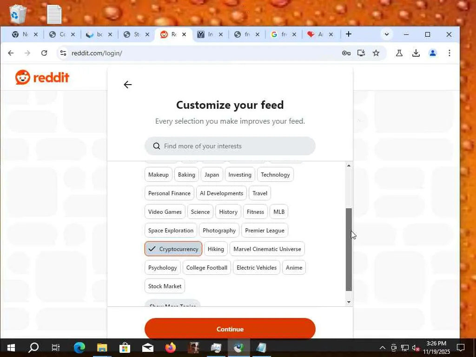Open the Recycle Bin desktop icon
The height and width of the screenshot is (357, 476).
(18, 14)
